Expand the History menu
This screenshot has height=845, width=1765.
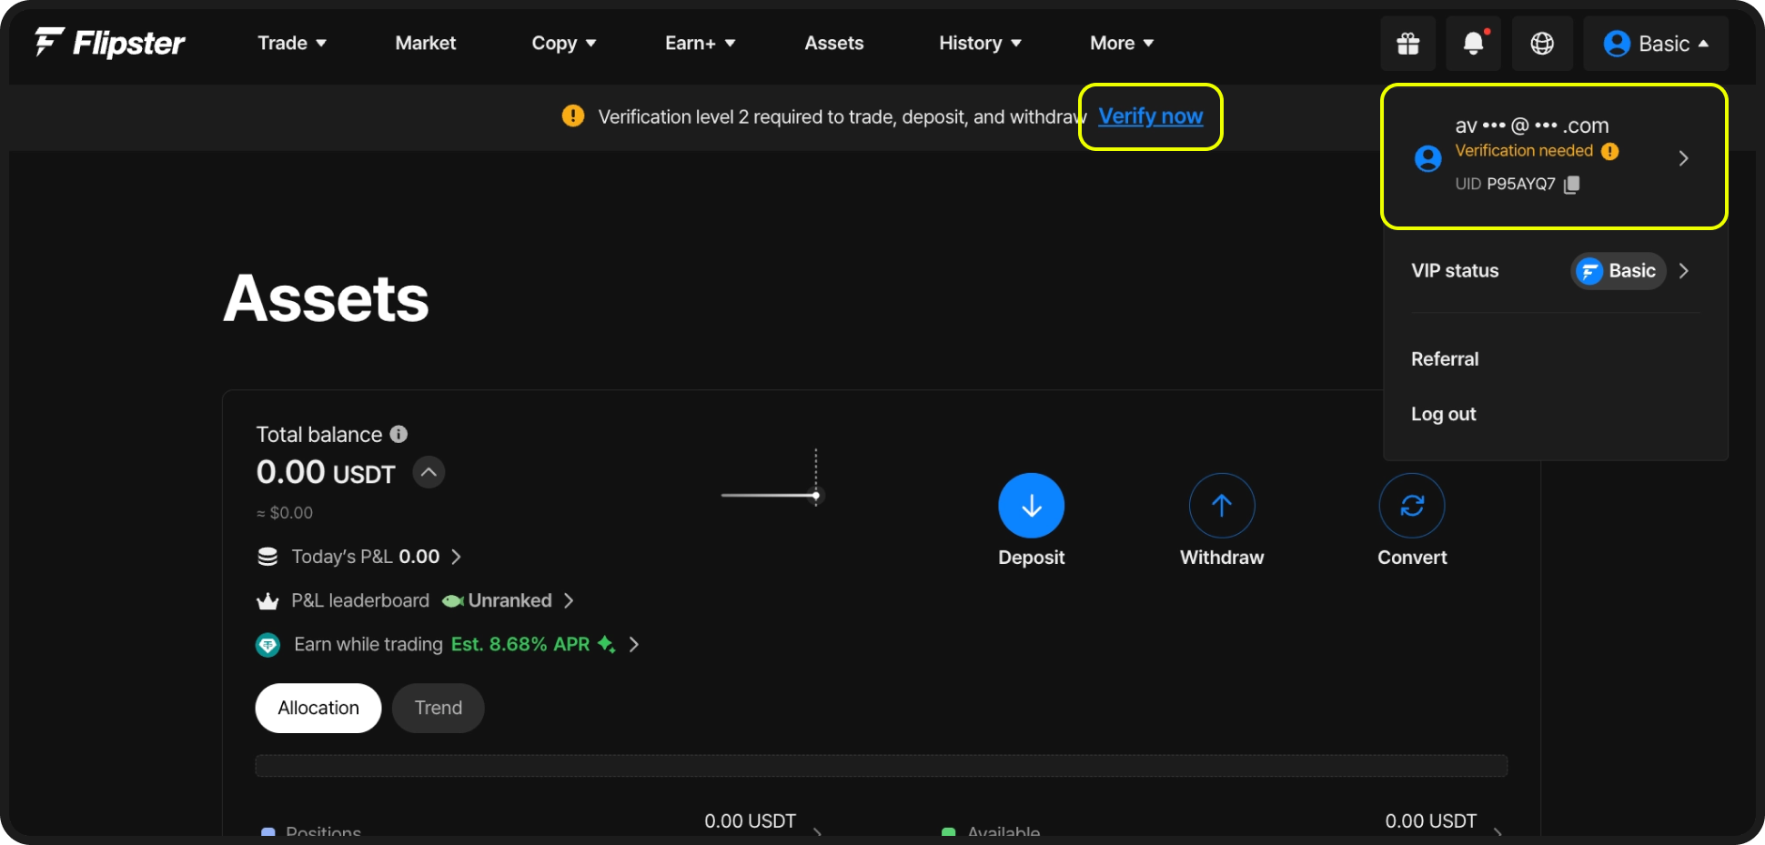coord(980,43)
